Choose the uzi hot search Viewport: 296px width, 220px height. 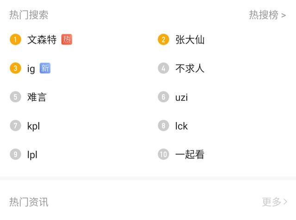tap(182, 97)
